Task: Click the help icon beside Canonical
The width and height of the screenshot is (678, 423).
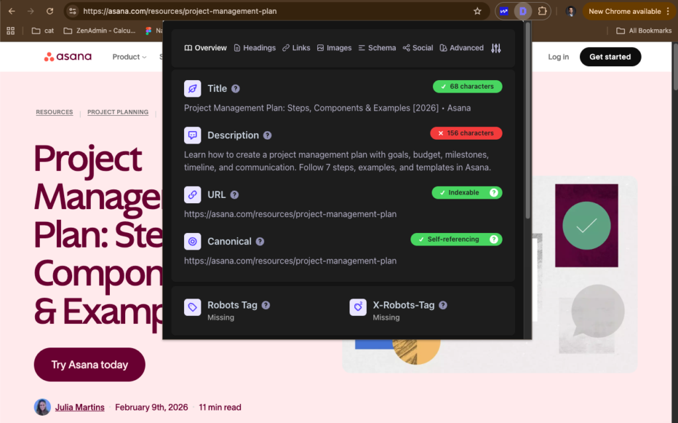Action: point(260,242)
